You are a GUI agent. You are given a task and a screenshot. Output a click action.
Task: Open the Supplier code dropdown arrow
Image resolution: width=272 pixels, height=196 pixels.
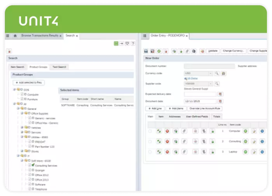click(211, 84)
